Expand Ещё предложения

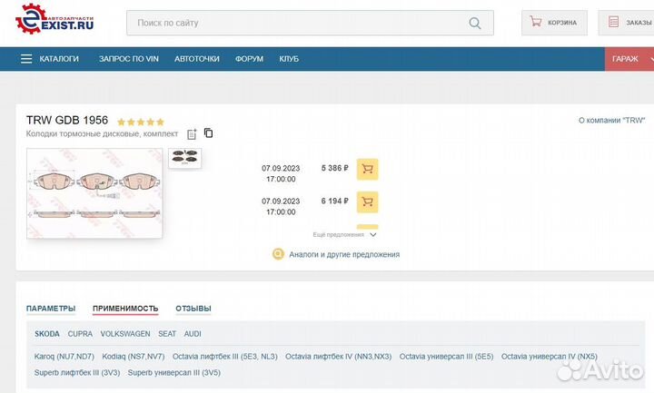pos(343,234)
